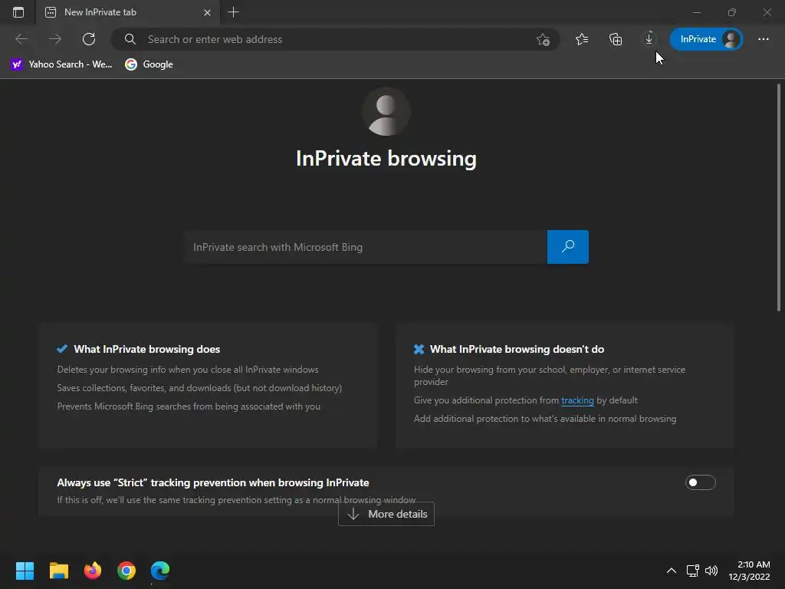Enable Strict tracking prevention toggle
The height and width of the screenshot is (589, 785).
tap(700, 482)
